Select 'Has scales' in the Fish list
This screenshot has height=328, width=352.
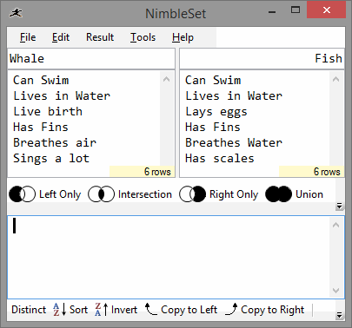[x=220, y=159]
